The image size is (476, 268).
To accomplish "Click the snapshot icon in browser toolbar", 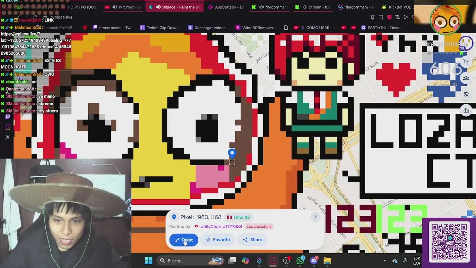I will [381, 17].
